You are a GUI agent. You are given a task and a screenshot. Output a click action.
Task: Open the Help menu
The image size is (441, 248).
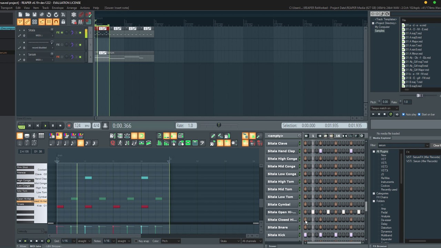click(x=96, y=8)
